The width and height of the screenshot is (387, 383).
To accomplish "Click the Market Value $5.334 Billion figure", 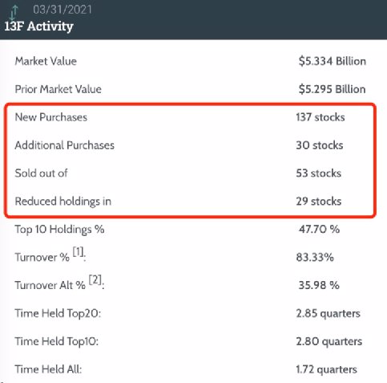I will pyautogui.click(x=333, y=61).
